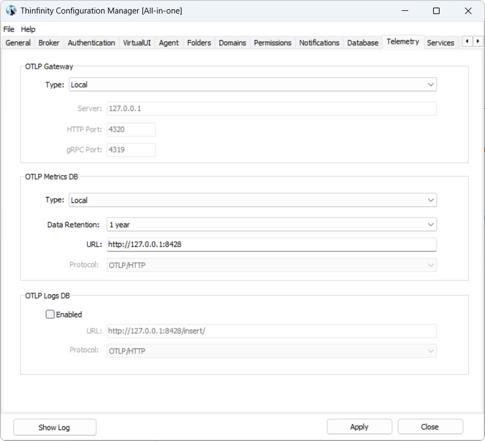The height and width of the screenshot is (441, 485).
Task: Open the Services tab
Action: [x=440, y=43]
